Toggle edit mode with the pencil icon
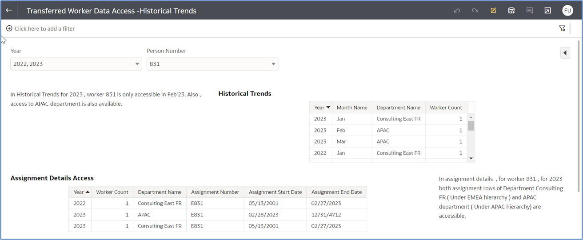 tap(493, 11)
